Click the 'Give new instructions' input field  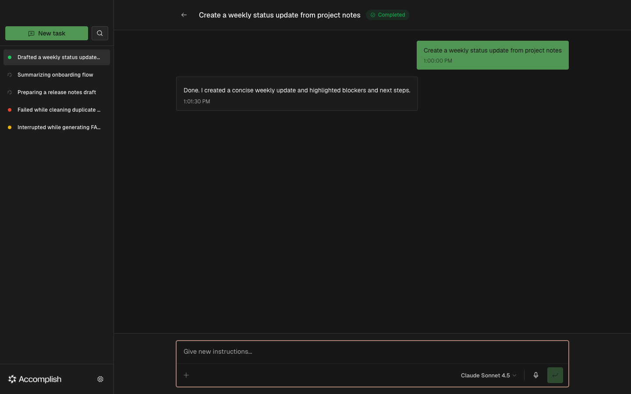372,352
